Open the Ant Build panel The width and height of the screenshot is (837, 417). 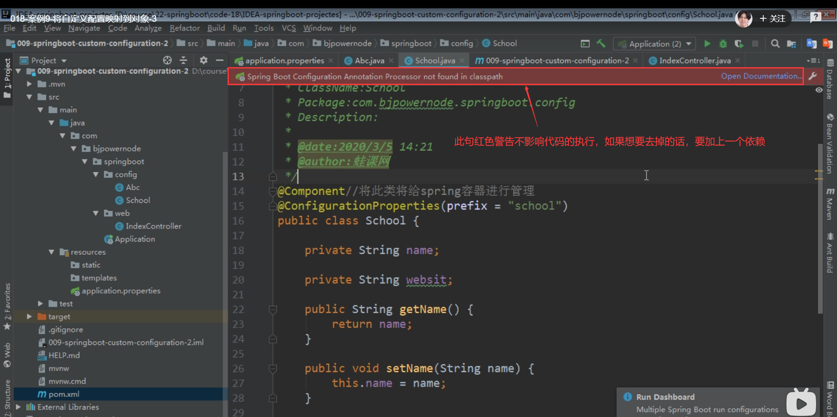[x=830, y=253]
